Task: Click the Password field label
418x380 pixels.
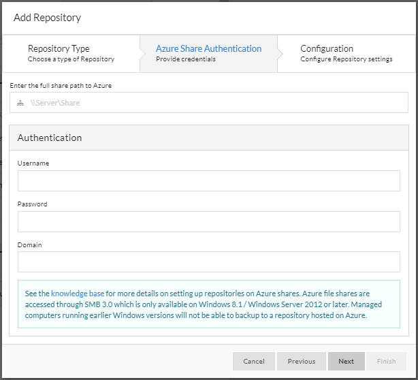Action: tap(33, 204)
